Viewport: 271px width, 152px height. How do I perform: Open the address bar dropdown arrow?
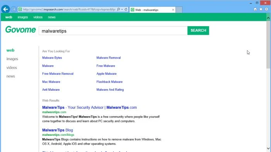pos(122,10)
